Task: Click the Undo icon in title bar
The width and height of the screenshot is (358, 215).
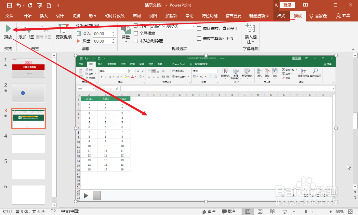Action: coord(19,5)
